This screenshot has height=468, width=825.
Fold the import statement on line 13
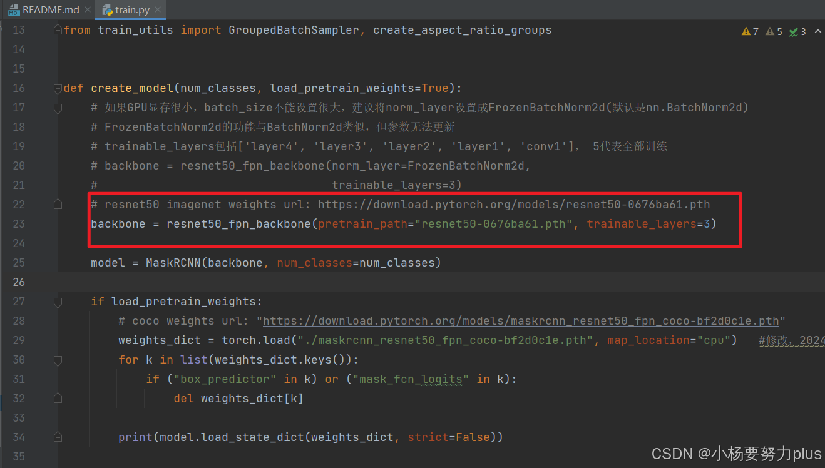(57, 29)
